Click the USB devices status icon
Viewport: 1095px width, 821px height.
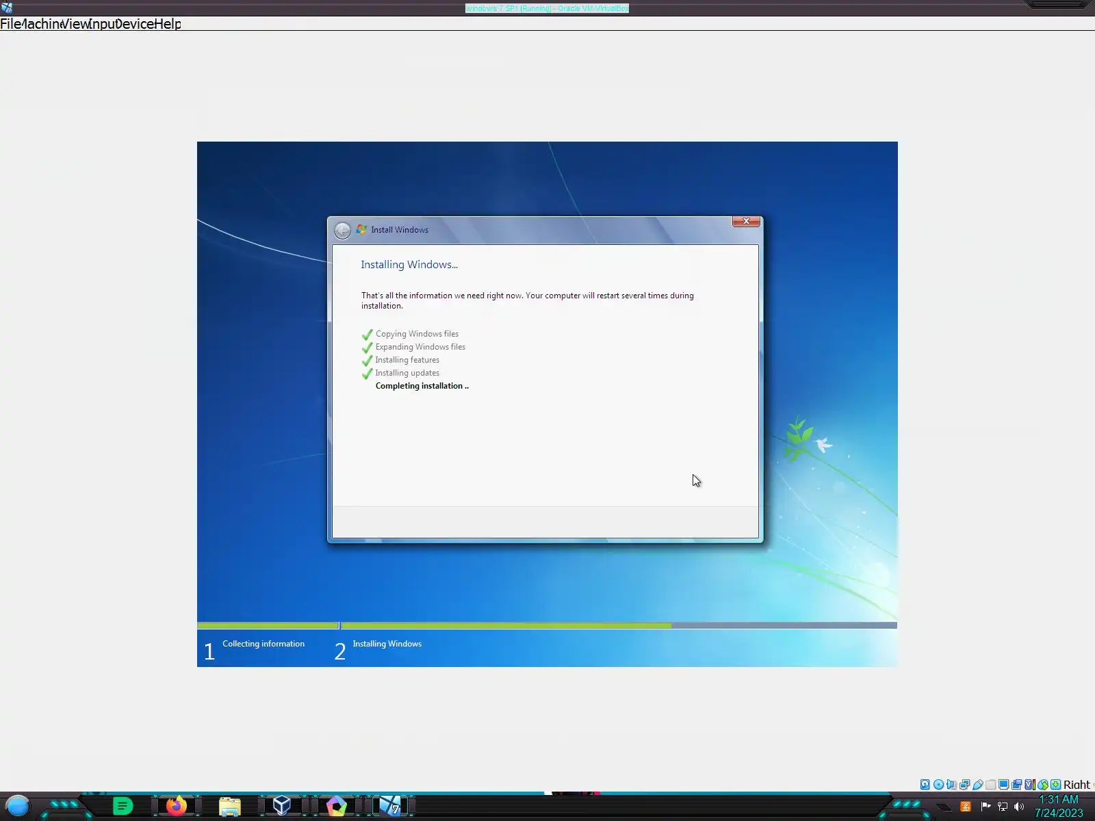pyautogui.click(x=977, y=785)
